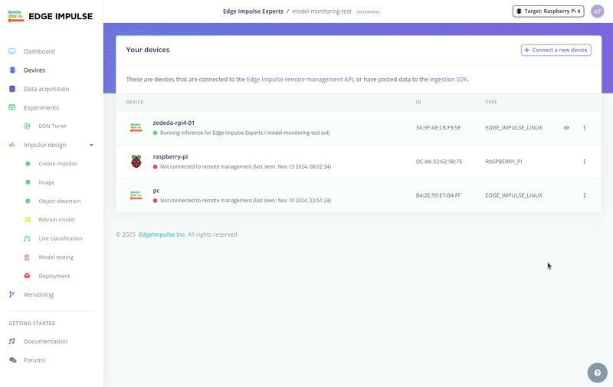Open the help question mark bubble
The height and width of the screenshot is (387, 613).
(598, 372)
